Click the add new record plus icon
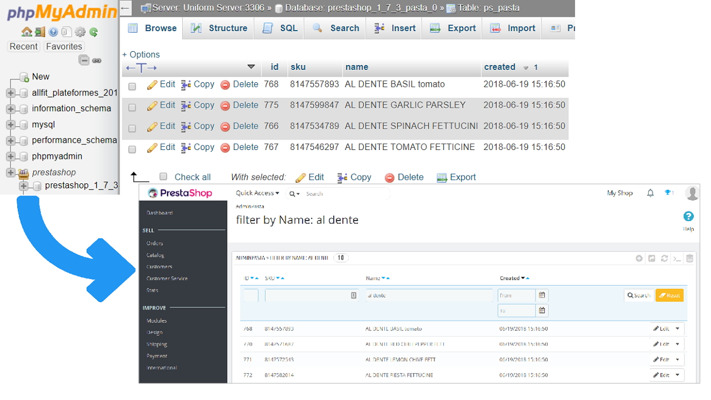The image size is (711, 400). 639,258
